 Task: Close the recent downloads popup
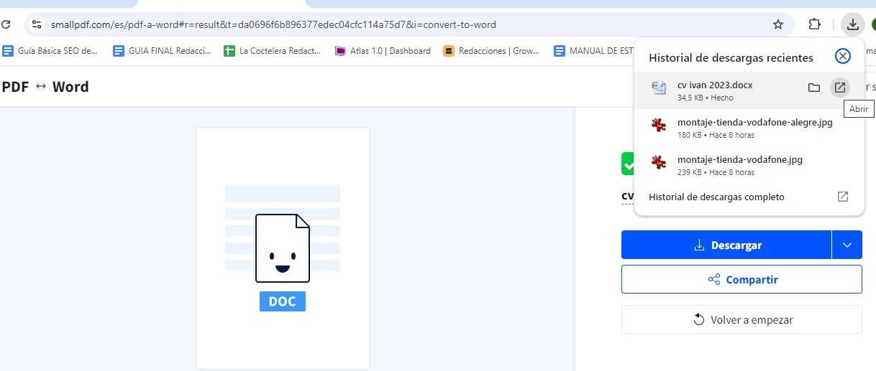pos(842,57)
